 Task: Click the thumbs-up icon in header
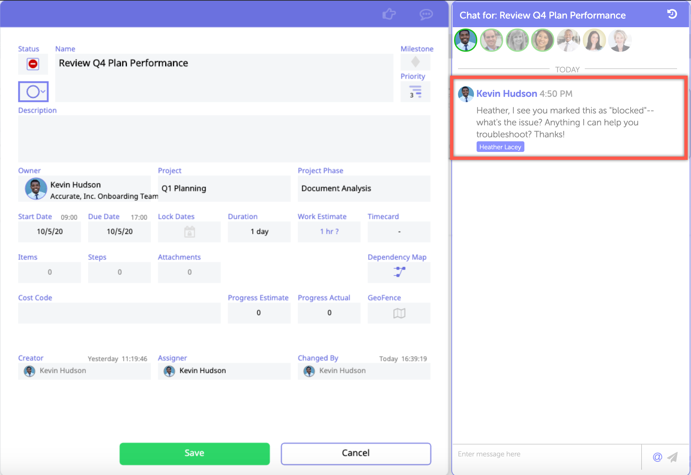click(x=389, y=14)
